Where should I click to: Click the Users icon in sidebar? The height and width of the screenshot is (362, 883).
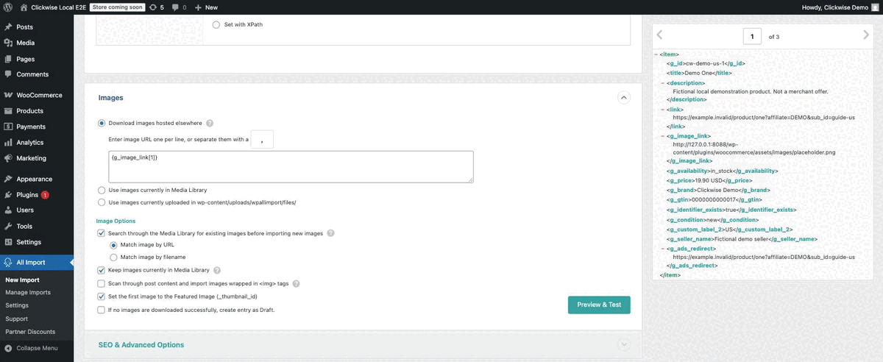coord(8,210)
